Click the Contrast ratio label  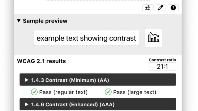point(162,60)
